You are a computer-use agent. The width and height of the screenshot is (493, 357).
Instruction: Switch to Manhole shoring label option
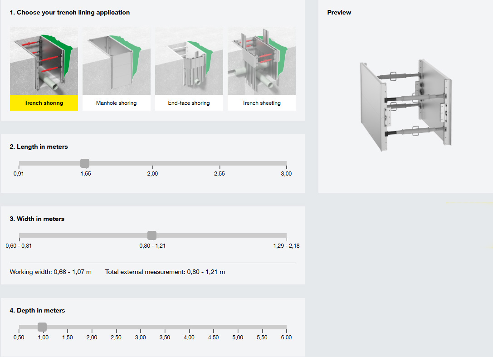(117, 103)
